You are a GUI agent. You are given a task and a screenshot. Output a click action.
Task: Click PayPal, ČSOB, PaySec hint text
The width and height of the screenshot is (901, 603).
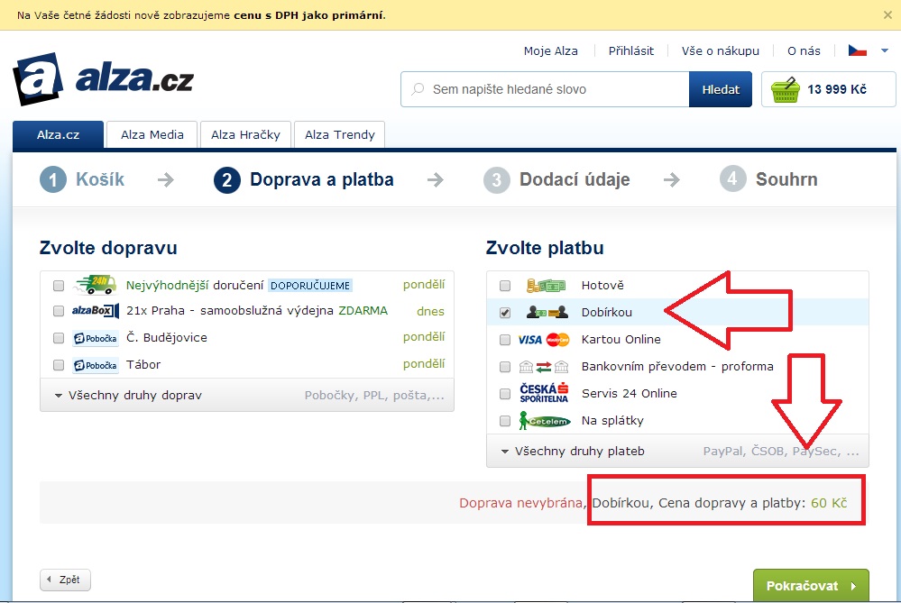coord(781,451)
